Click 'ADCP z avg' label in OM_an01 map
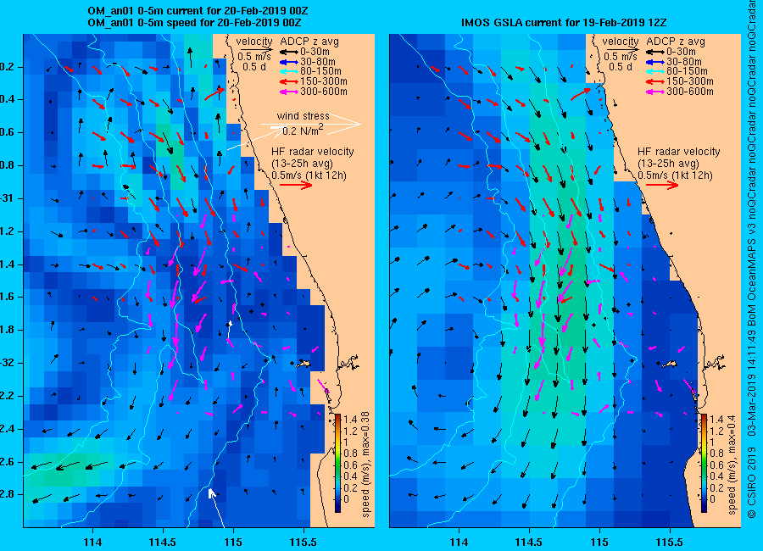 click(x=309, y=42)
